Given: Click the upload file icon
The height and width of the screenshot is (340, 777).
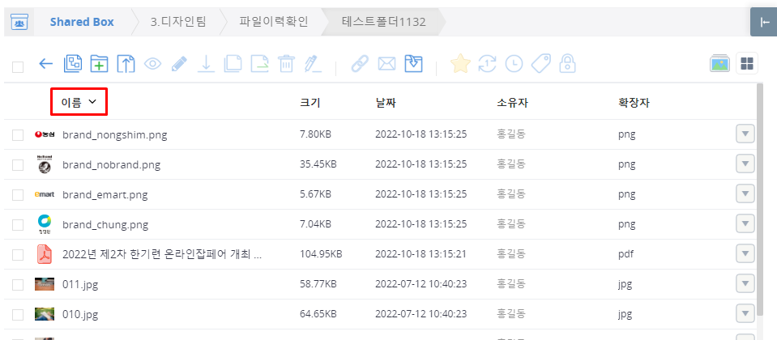Looking at the screenshot, I should coord(126,64).
